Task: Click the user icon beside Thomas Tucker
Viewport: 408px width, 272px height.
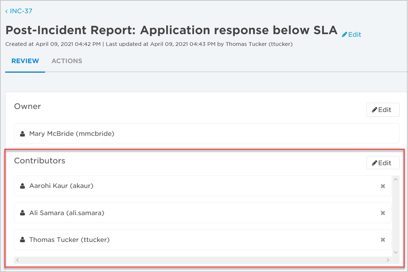Action: 23,240
